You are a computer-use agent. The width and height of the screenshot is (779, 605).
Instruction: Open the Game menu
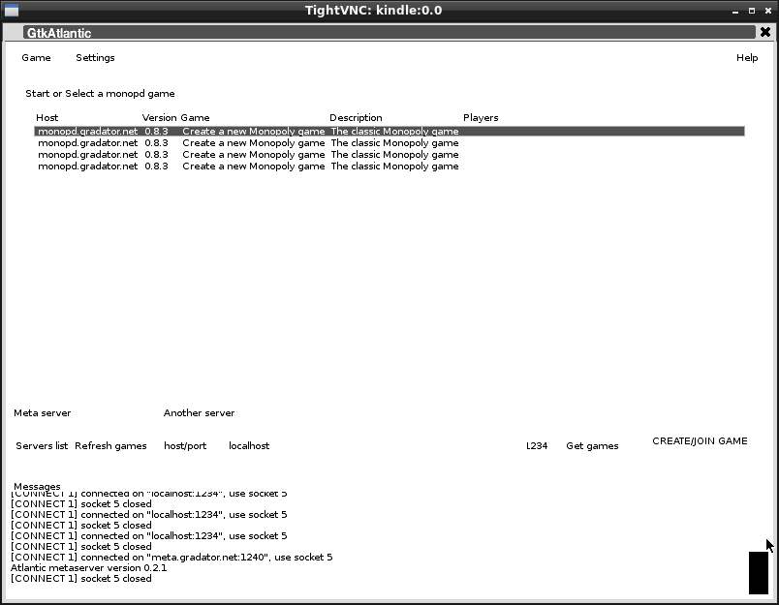pyautogui.click(x=36, y=57)
